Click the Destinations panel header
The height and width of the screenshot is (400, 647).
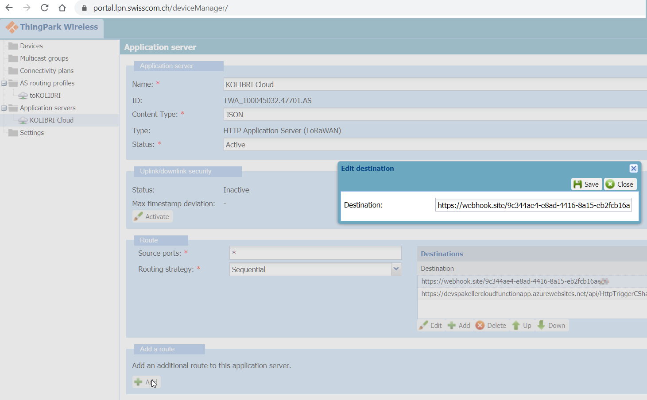click(532, 254)
